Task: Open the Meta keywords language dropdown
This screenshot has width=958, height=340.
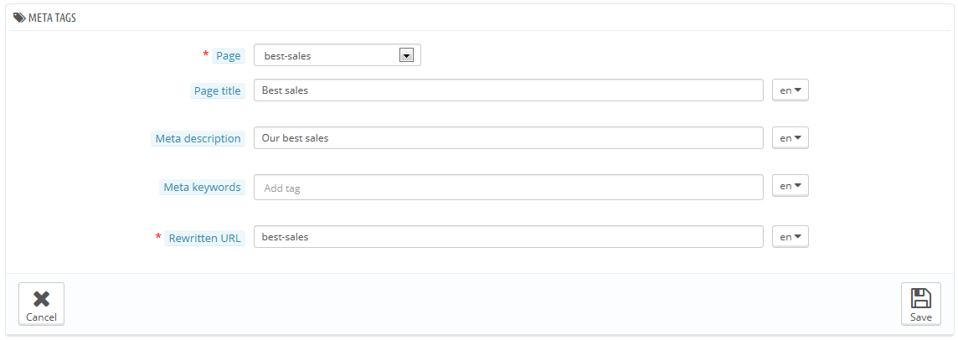Action: point(790,186)
